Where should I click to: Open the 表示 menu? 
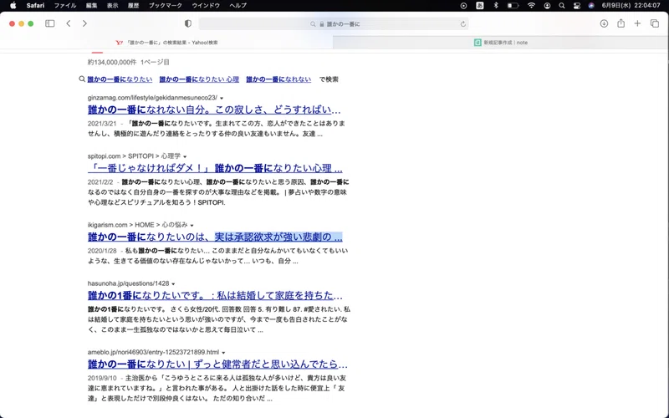[x=113, y=6]
